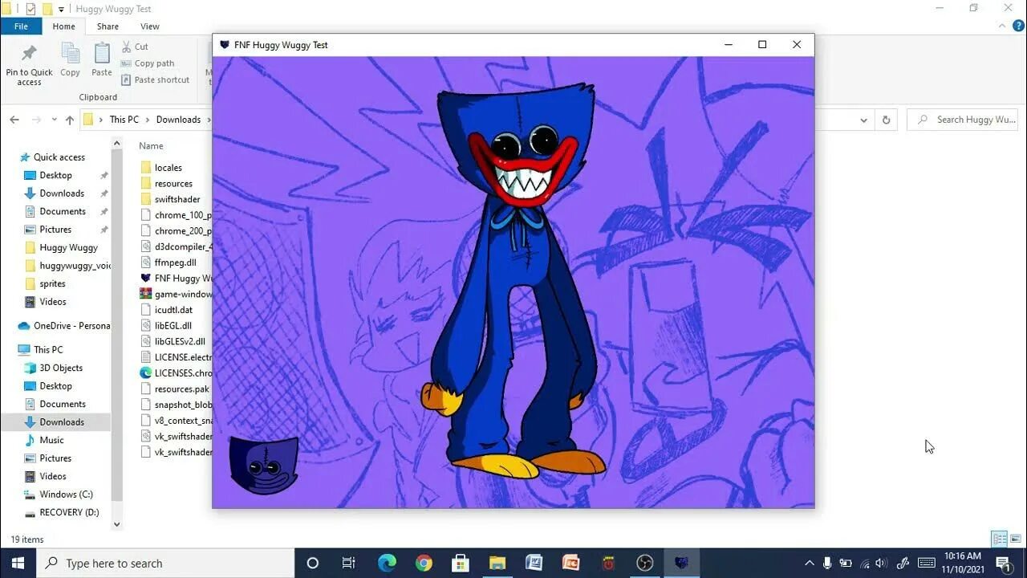Click navigation pane scroll up arrow
Image resolution: width=1027 pixels, height=578 pixels.
tap(117, 144)
